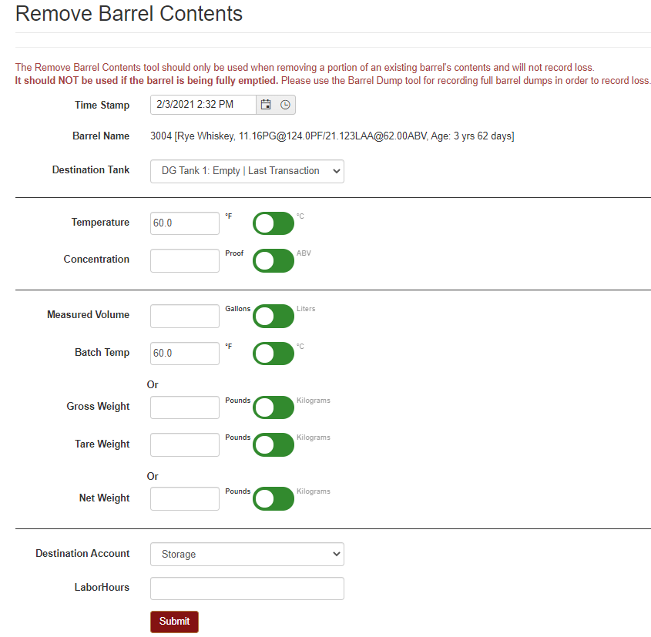Switch Gross Weight to Kilograms
This screenshot has width=651, height=637.
pos(273,407)
